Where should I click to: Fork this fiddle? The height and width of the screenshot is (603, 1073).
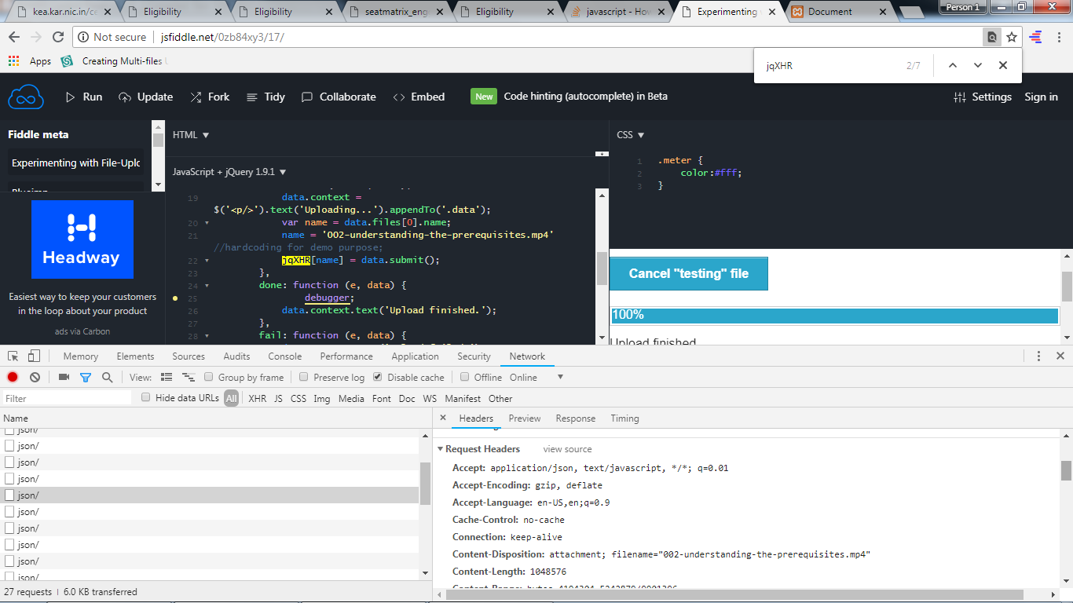[210, 97]
